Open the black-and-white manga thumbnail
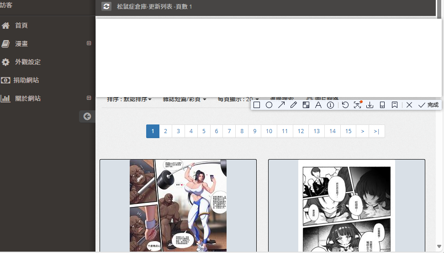This screenshot has width=444, height=253. point(346,205)
